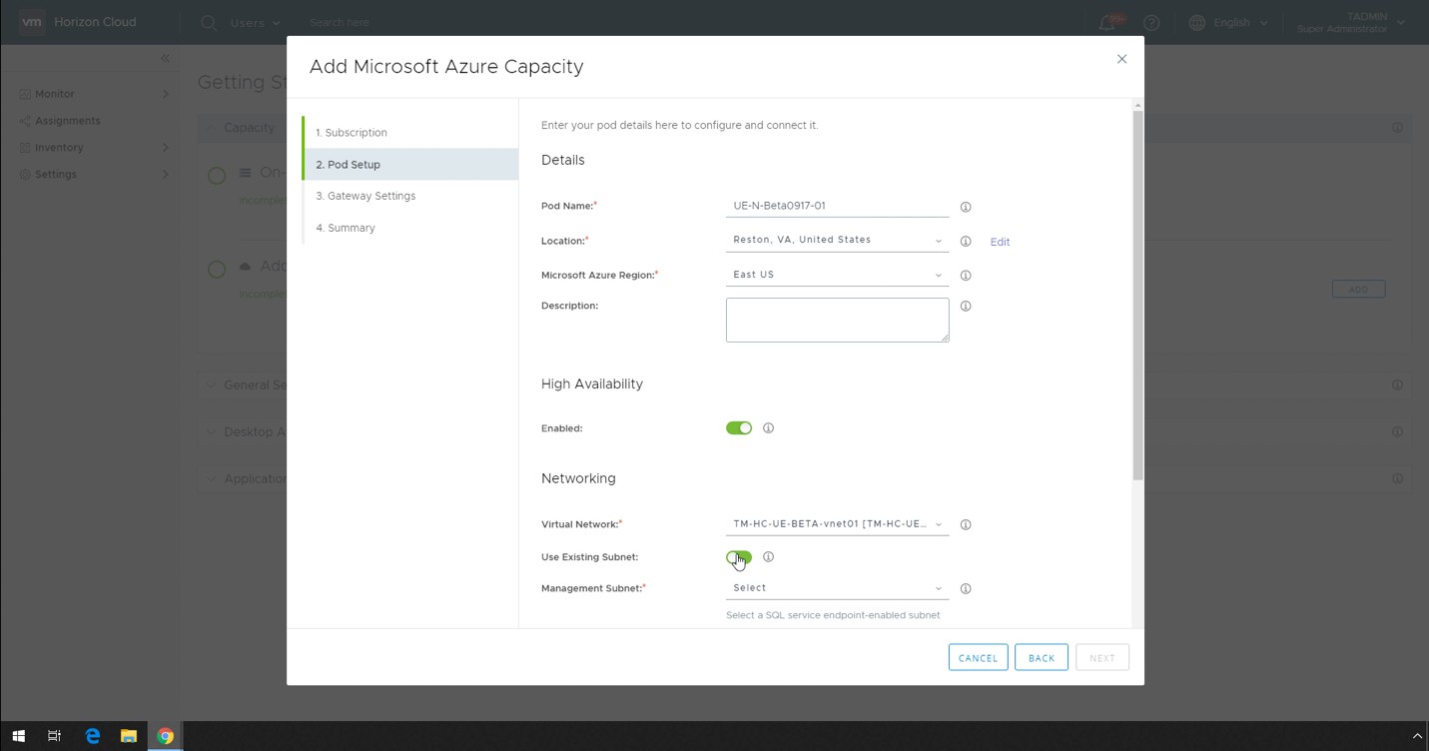The height and width of the screenshot is (751, 1429).
Task: Click the search magnifier icon
Action: (209, 22)
